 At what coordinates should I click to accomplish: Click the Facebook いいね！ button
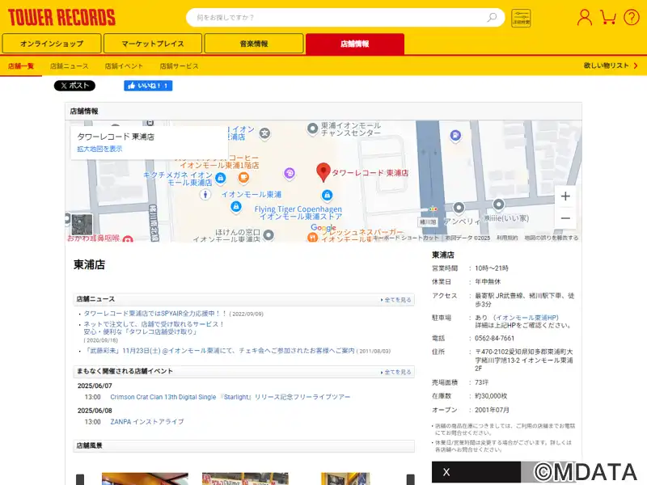pos(148,86)
